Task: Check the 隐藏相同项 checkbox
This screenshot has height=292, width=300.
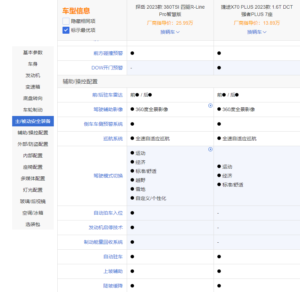Action: click(x=66, y=21)
